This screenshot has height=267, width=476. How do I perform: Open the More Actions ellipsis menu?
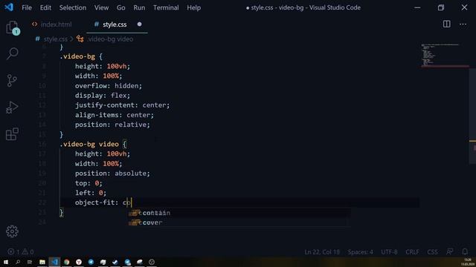pyautogui.click(x=463, y=24)
